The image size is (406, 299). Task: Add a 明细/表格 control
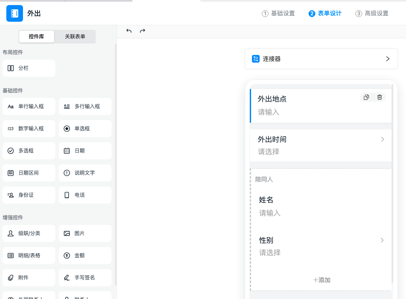(x=29, y=256)
